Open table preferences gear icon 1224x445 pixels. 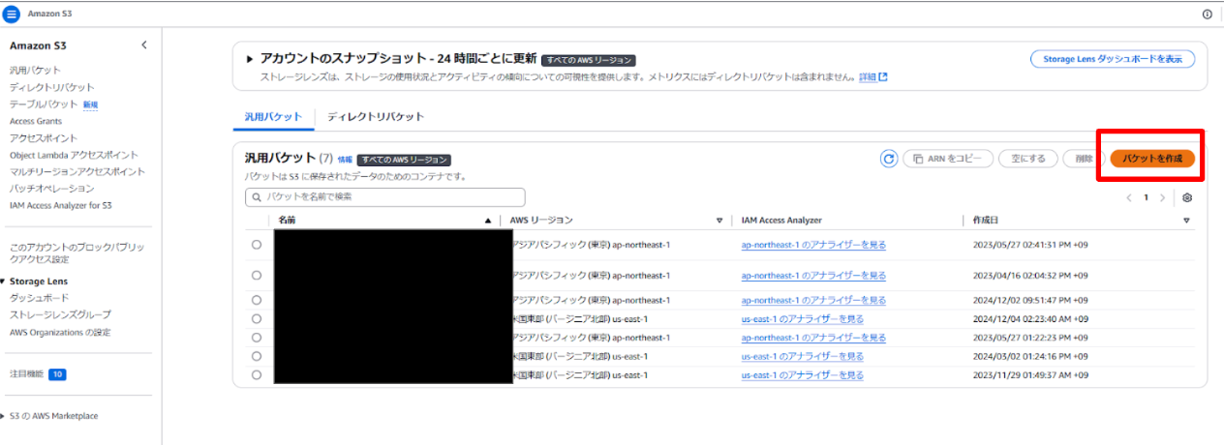[x=1187, y=197]
